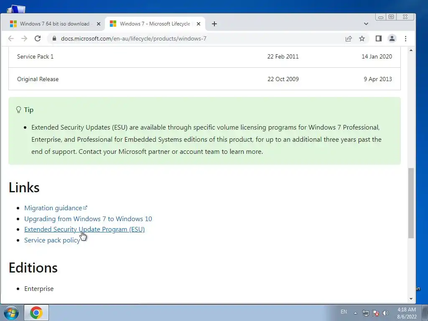This screenshot has height=321, width=428.
Task: Click the browser forward arrow
Action: (24, 38)
